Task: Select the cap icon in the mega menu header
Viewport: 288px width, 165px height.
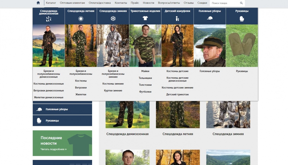Action: [210, 18]
